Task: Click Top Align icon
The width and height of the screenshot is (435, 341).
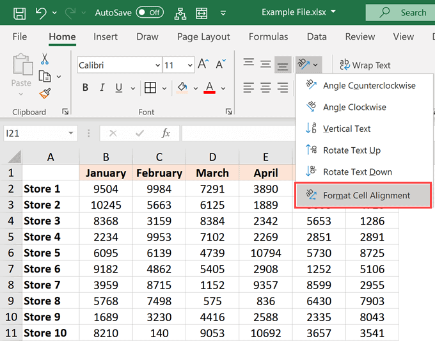Action: 249,63
